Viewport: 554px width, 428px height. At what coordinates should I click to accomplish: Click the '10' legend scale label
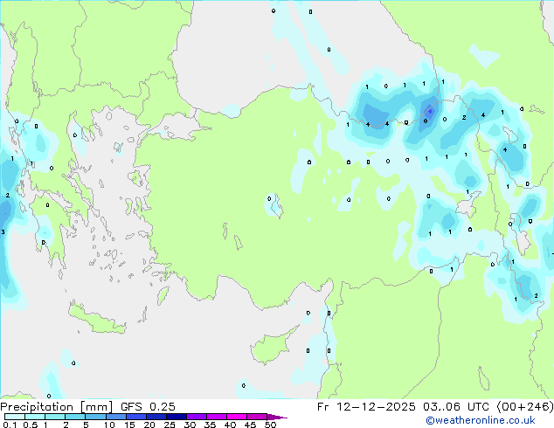(x=109, y=425)
